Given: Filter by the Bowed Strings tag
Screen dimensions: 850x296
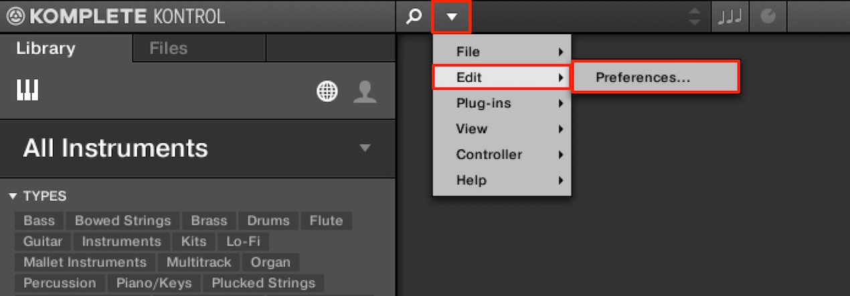Looking at the screenshot, I should coord(123,220).
